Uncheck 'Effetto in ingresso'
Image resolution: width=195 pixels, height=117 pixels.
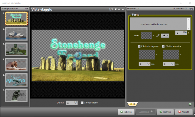(x=139, y=46)
